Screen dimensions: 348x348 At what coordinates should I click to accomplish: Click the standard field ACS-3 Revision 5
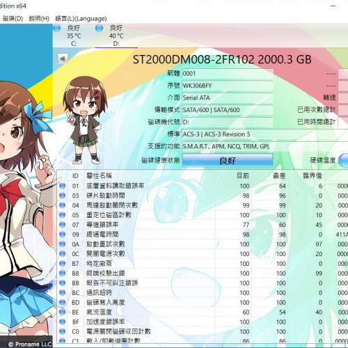(265, 134)
